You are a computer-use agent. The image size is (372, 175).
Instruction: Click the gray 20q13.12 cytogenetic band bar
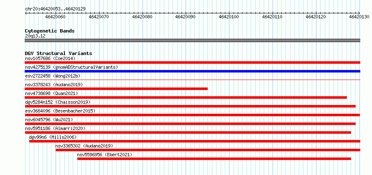[x=193, y=40]
